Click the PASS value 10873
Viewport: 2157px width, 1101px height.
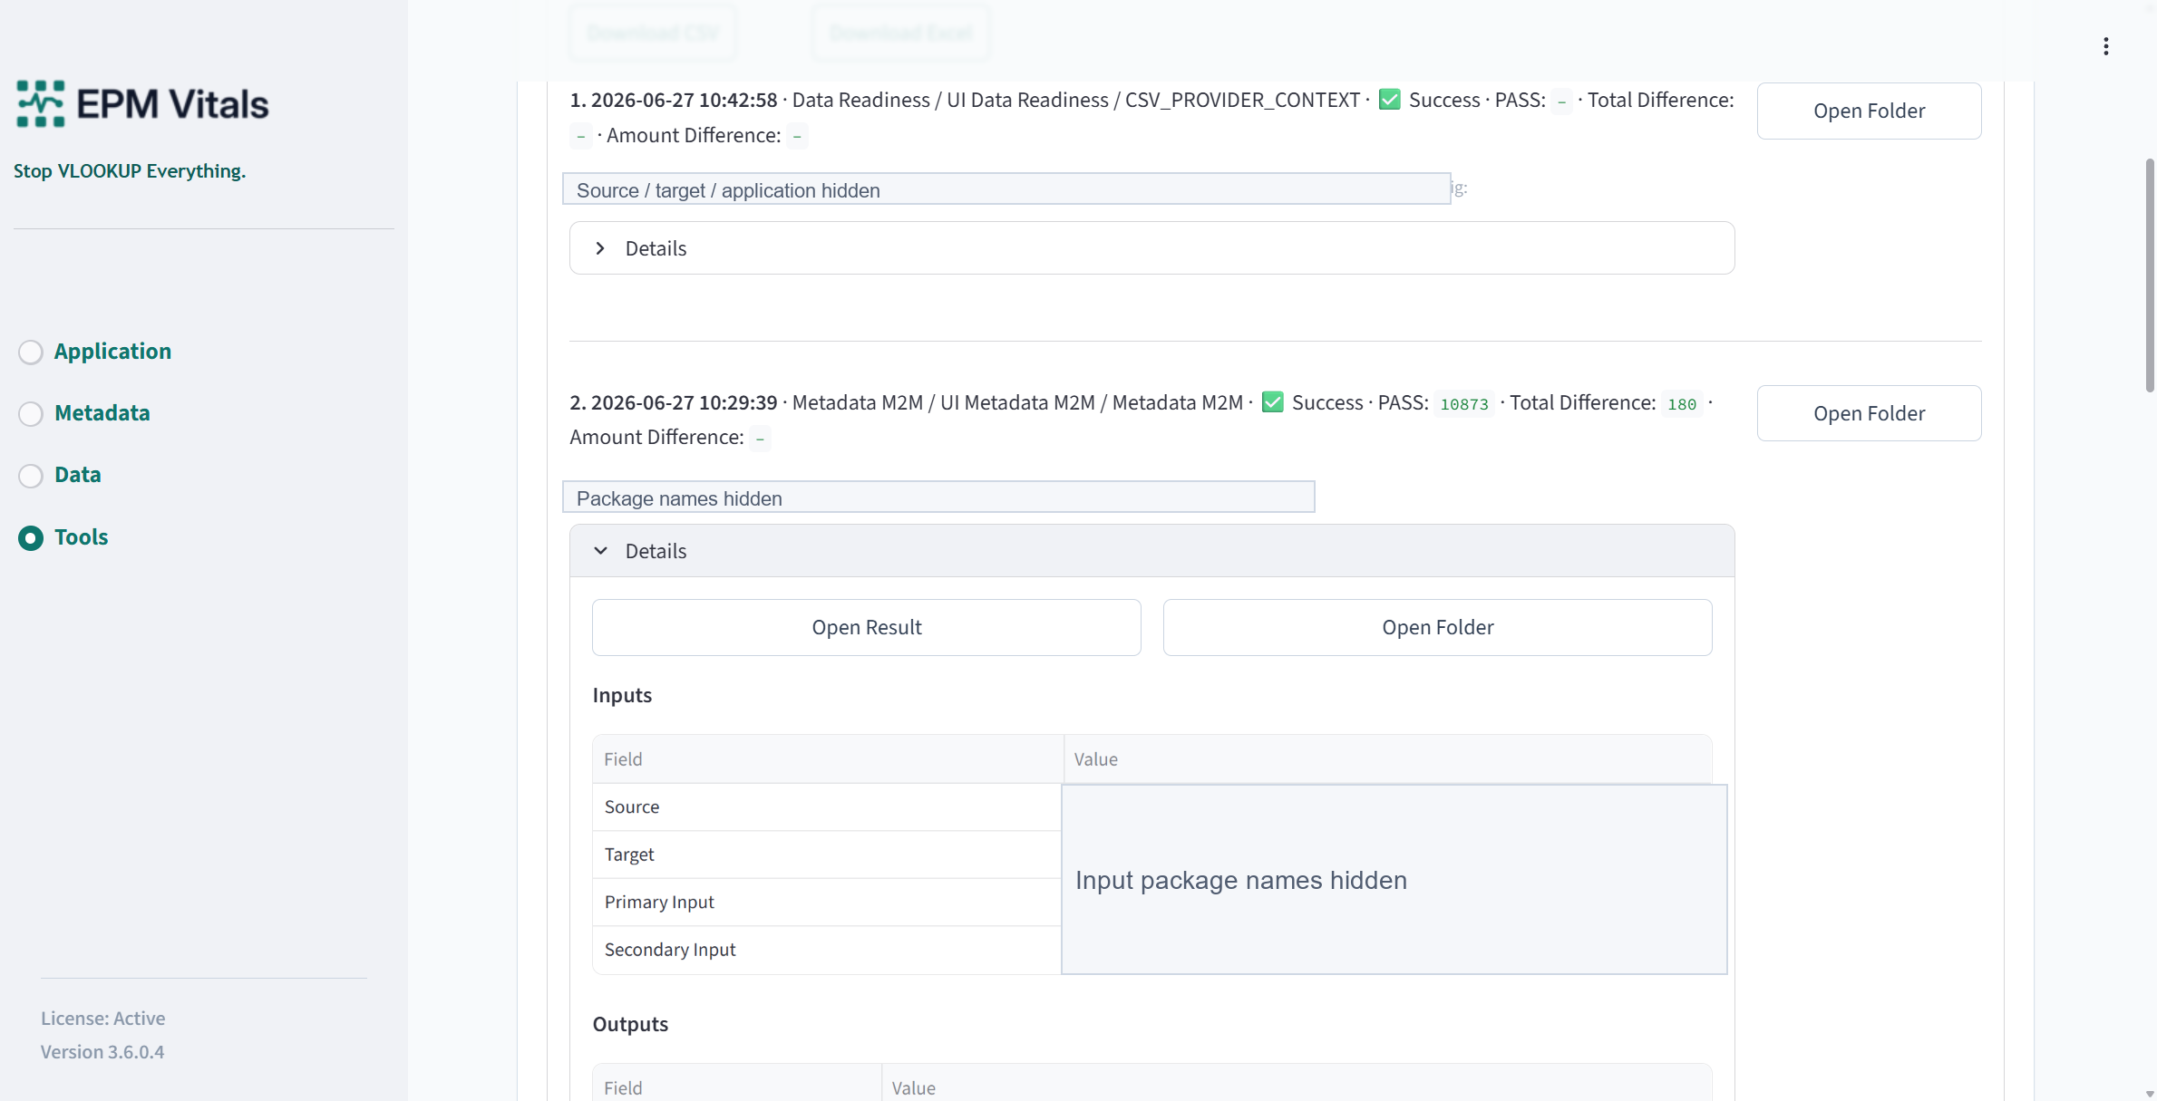[x=1464, y=404]
